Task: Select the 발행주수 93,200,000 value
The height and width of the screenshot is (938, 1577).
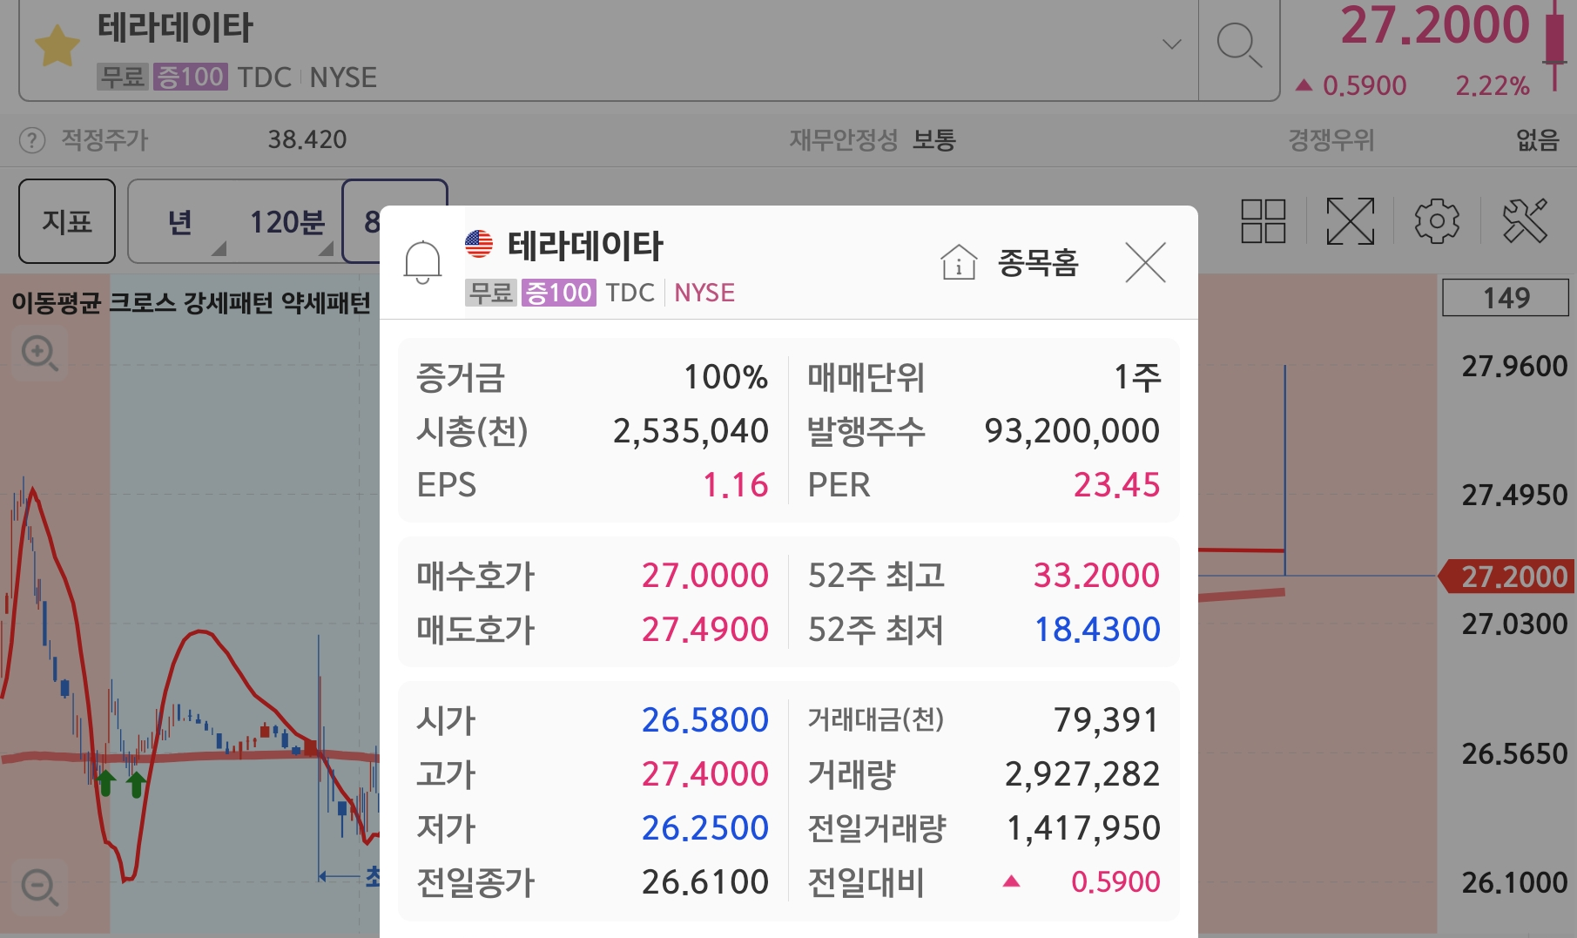Action: click(x=1072, y=431)
